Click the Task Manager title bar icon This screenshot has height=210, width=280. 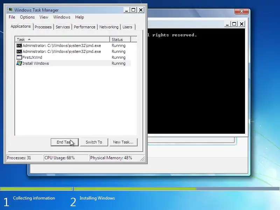click(x=10, y=10)
